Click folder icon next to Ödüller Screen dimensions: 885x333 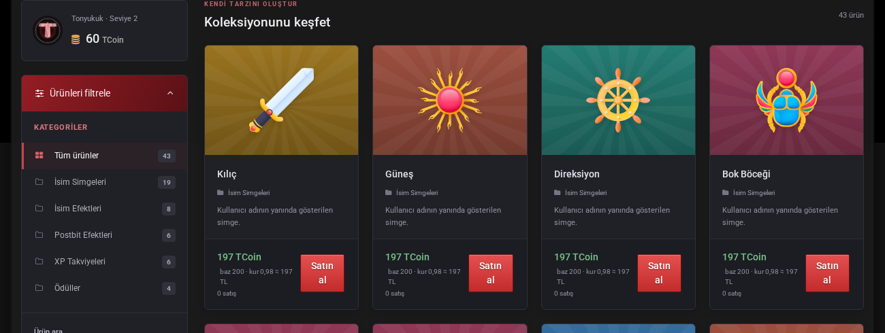39,288
